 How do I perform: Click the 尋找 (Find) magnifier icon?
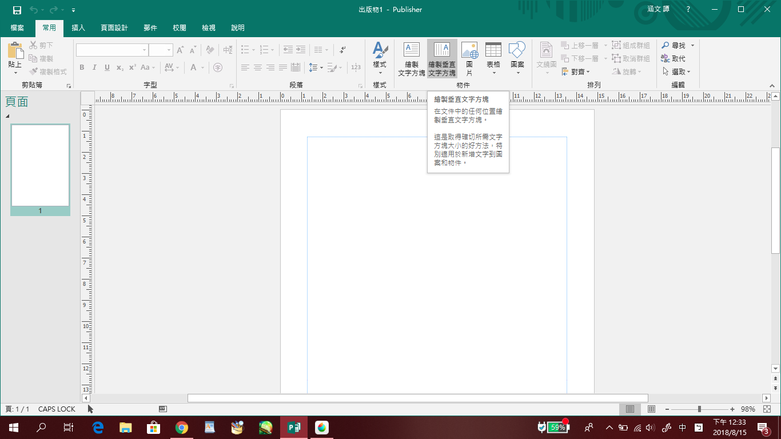[666, 45]
